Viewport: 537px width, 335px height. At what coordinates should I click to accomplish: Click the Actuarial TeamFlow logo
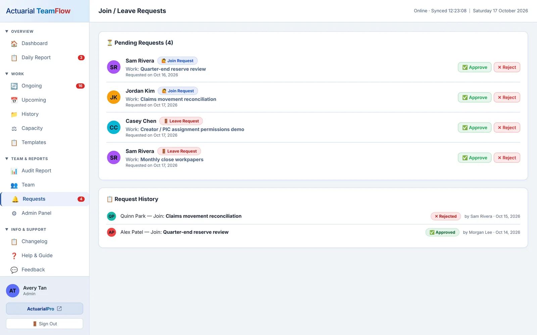(38, 11)
